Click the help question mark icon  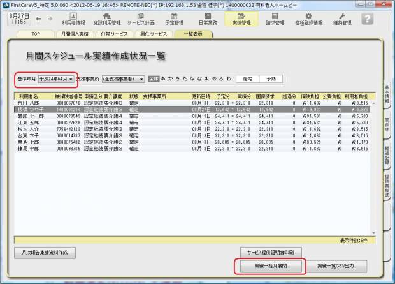pos(366,18)
